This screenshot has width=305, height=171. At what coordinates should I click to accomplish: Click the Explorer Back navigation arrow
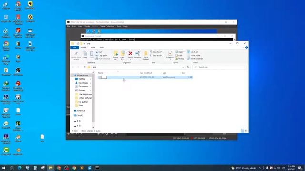tap(73, 67)
